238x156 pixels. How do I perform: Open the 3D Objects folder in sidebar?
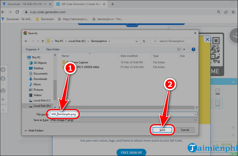pyautogui.click(x=40, y=63)
